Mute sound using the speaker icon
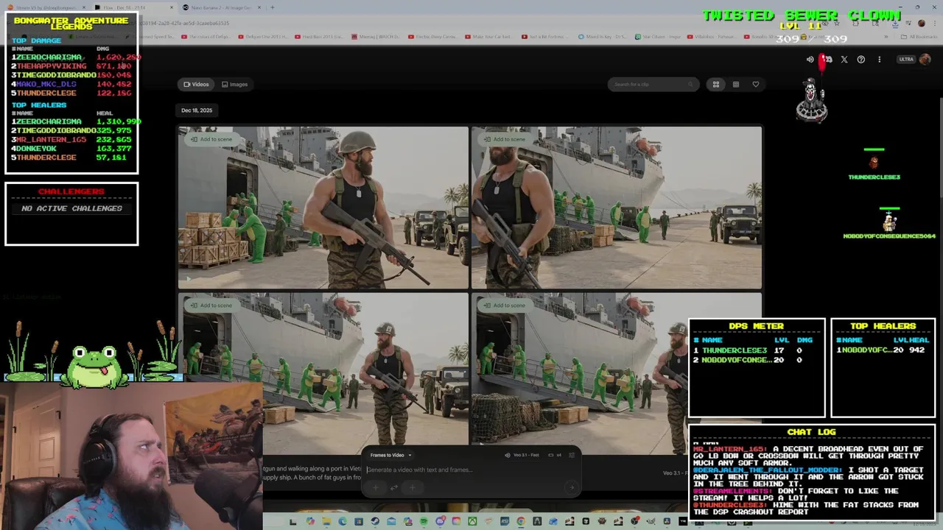The image size is (943, 530). (810, 60)
